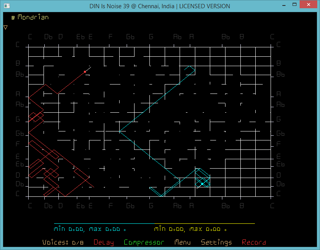The width and height of the screenshot is (320, 250).
Task: Click the @ symbol beside Mondrian
Action: click(x=13, y=18)
